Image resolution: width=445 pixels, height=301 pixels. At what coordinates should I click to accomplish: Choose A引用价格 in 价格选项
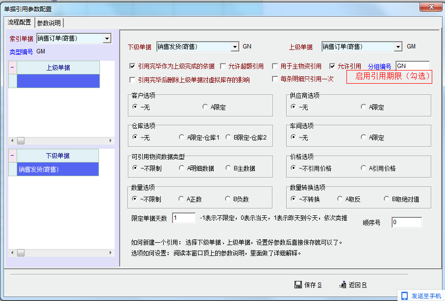(x=364, y=168)
